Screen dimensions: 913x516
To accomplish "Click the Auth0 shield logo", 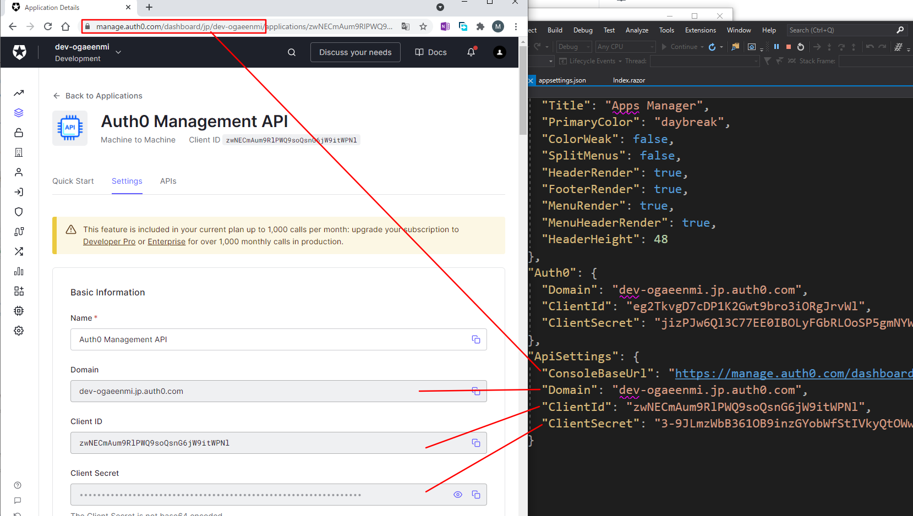I will (x=20, y=52).
